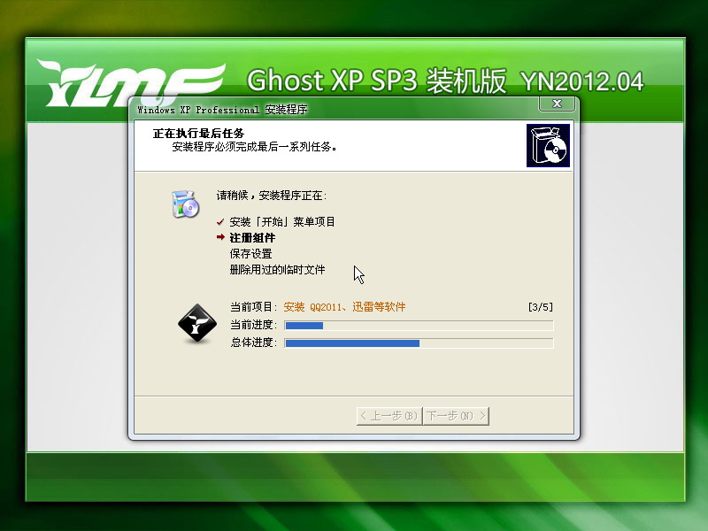Click the red arrow beside 注册组件
Screen dimensions: 708x531
point(220,237)
